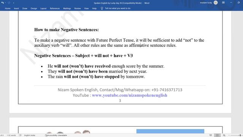Open the Help ribbon tab
This screenshot has height=137, width=243.
(94, 8)
